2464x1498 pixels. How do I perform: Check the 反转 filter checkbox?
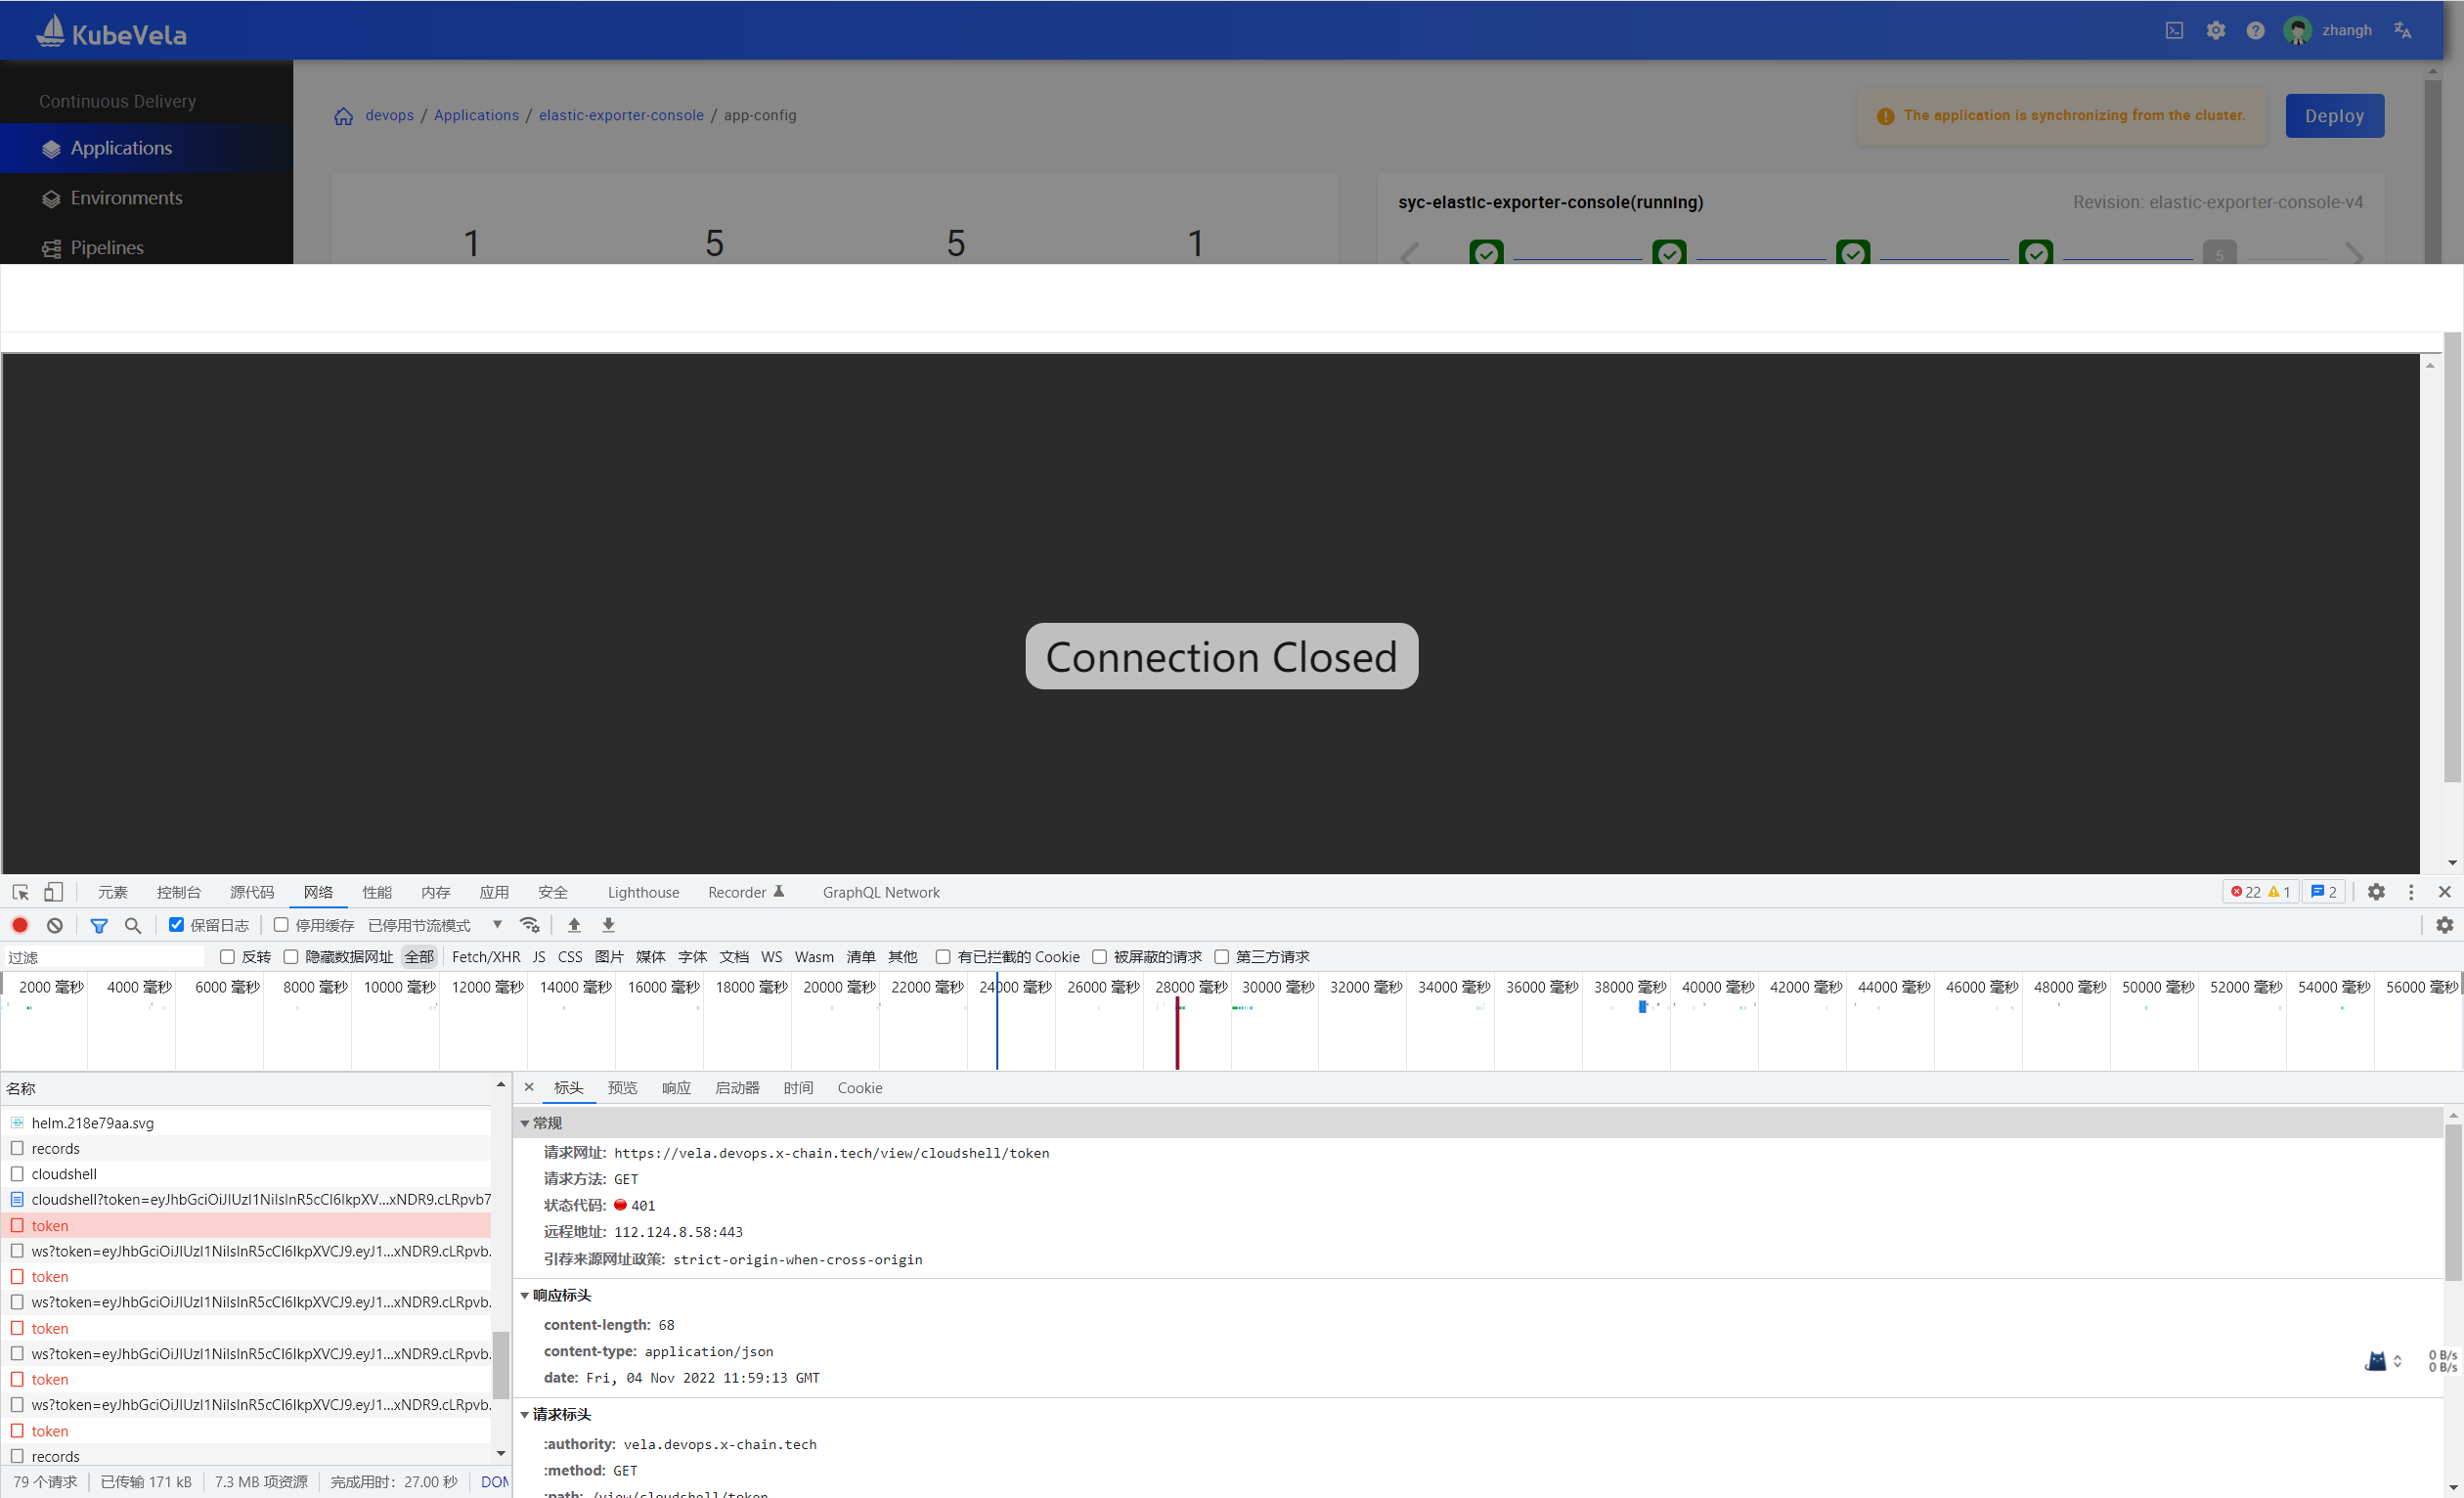[x=227, y=957]
